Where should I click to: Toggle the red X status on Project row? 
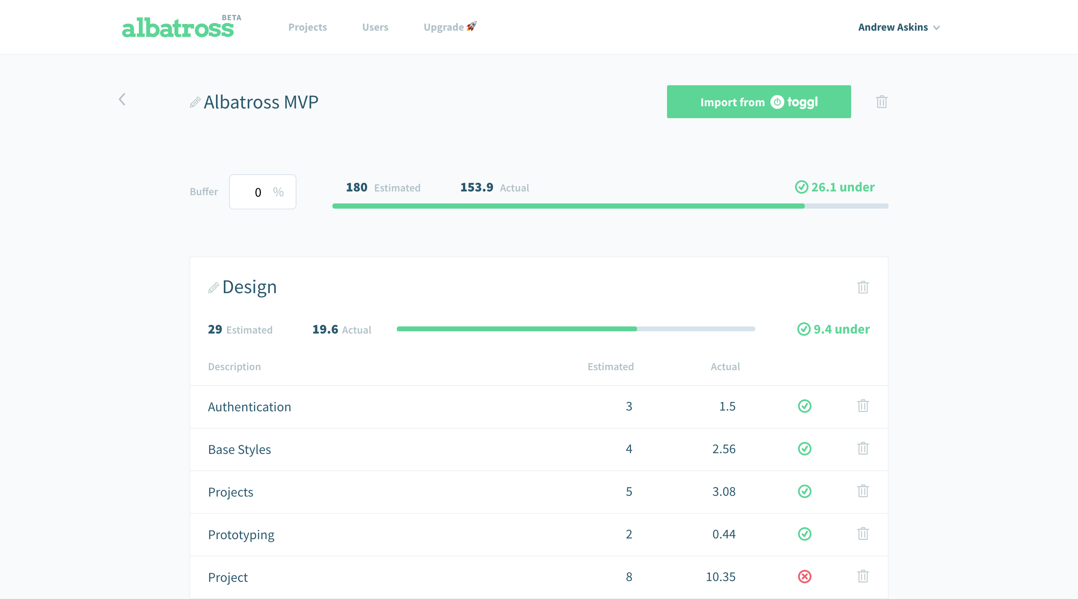[804, 577]
